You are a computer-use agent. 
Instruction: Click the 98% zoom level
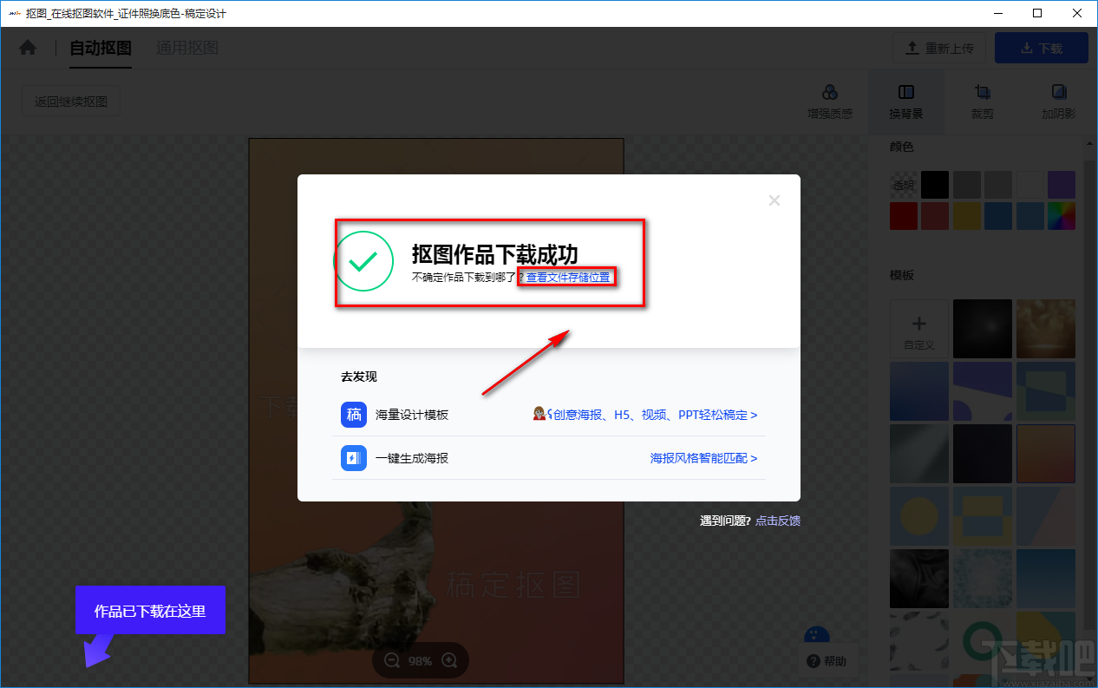click(421, 661)
